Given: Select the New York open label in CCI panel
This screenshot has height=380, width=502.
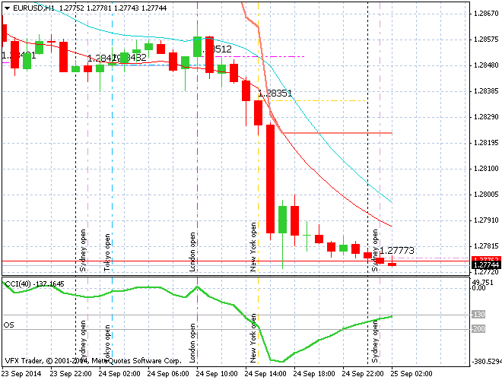Looking at the screenshot, I should (253, 338).
